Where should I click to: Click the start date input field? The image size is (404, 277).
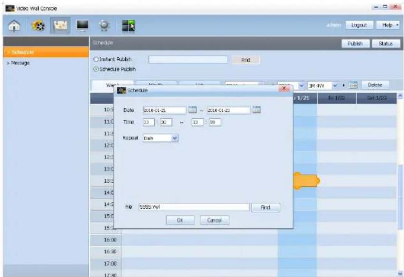[164, 110]
